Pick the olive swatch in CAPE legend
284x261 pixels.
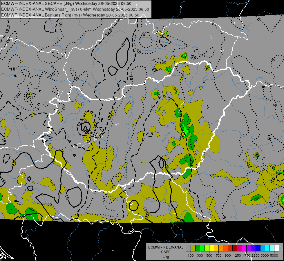[193, 248]
